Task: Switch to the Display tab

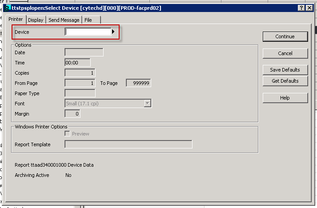Action: [36, 20]
